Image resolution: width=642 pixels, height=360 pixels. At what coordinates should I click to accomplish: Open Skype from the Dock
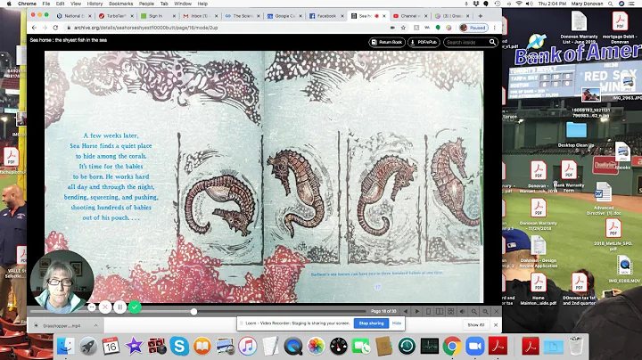pyautogui.click(x=179, y=346)
